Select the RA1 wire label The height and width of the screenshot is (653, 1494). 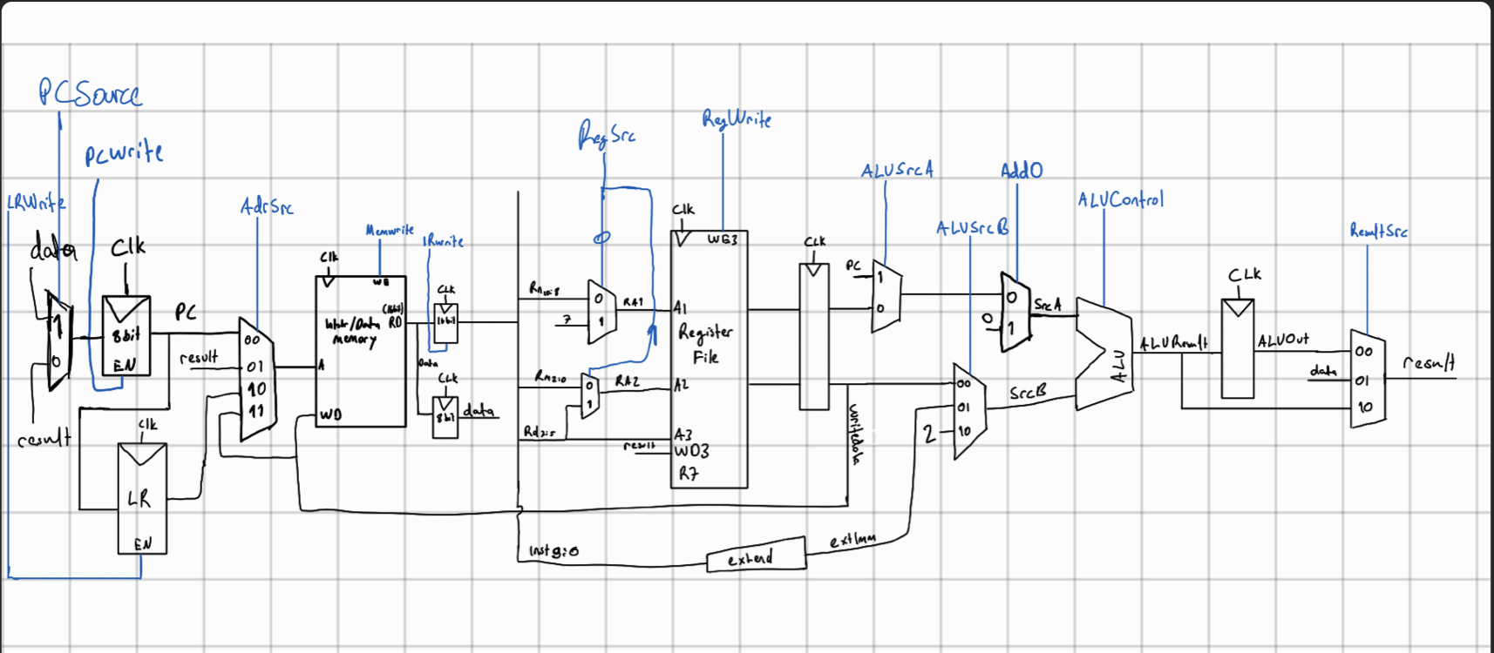[x=633, y=302]
